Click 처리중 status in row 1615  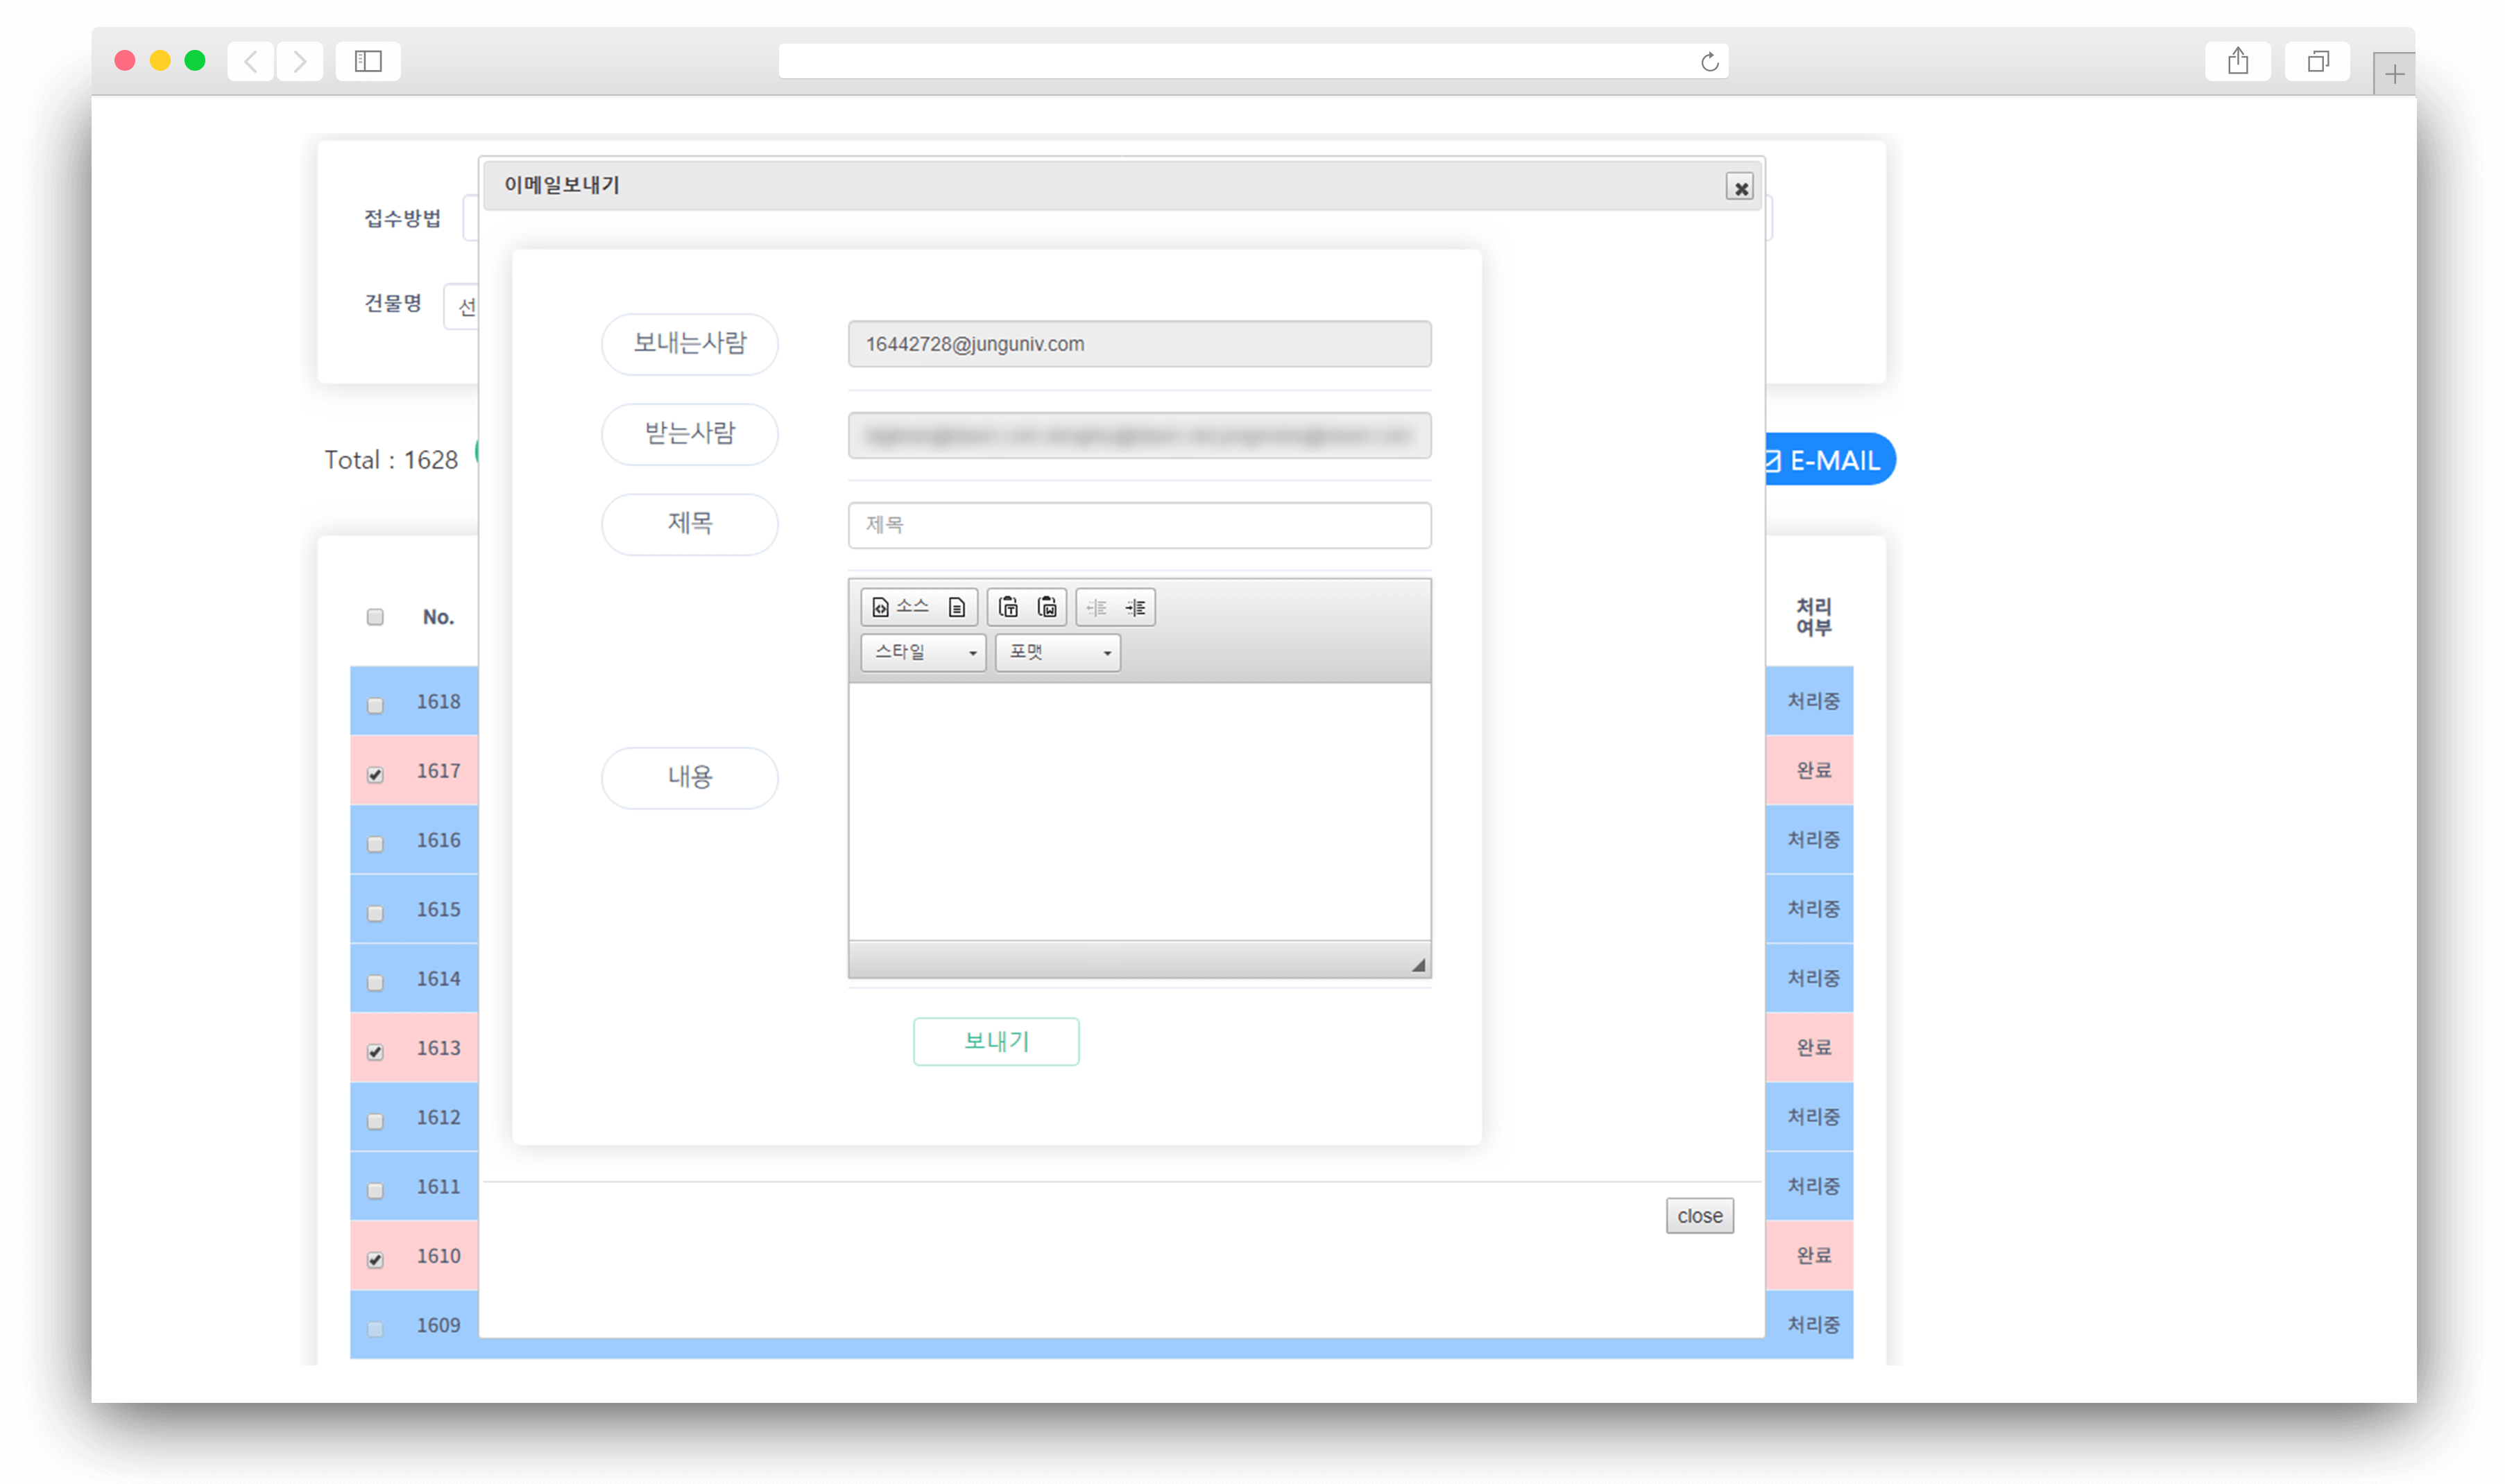1813,909
